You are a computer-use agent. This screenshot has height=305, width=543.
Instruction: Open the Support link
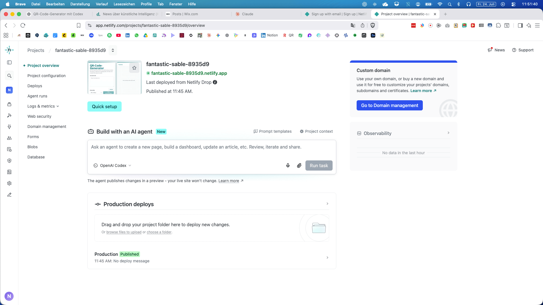(523, 50)
